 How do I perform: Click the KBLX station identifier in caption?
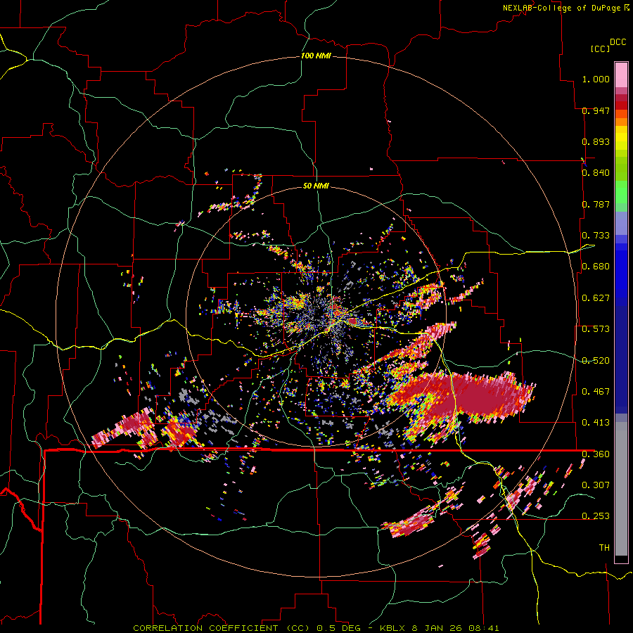(x=394, y=628)
